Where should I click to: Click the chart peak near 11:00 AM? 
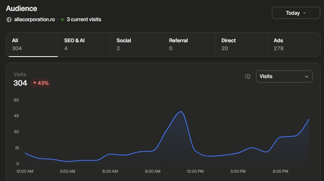[x=181, y=112]
